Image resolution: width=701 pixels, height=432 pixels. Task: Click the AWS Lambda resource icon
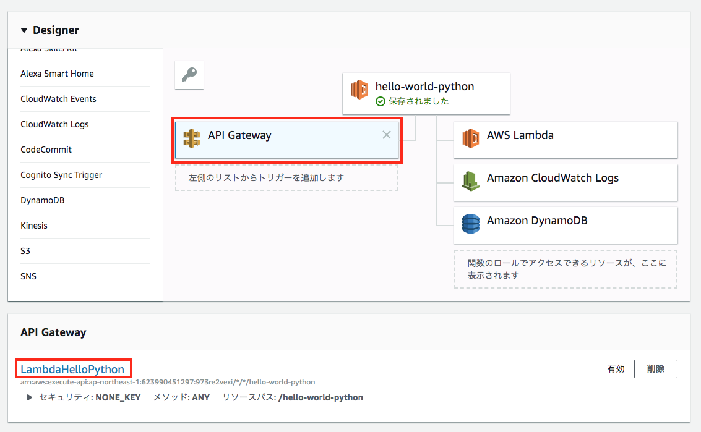pyautogui.click(x=472, y=140)
